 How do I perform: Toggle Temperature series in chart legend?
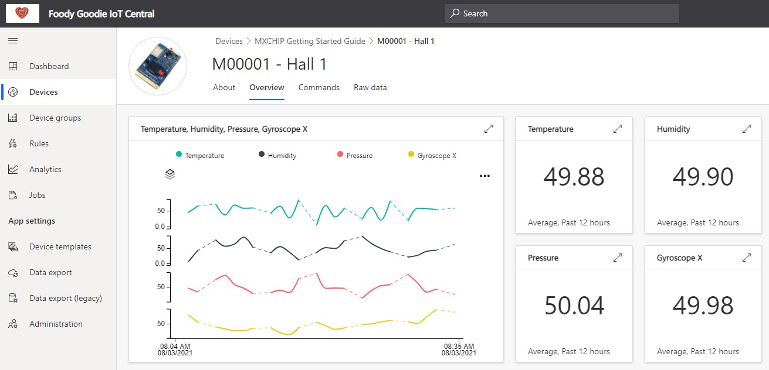pos(200,155)
